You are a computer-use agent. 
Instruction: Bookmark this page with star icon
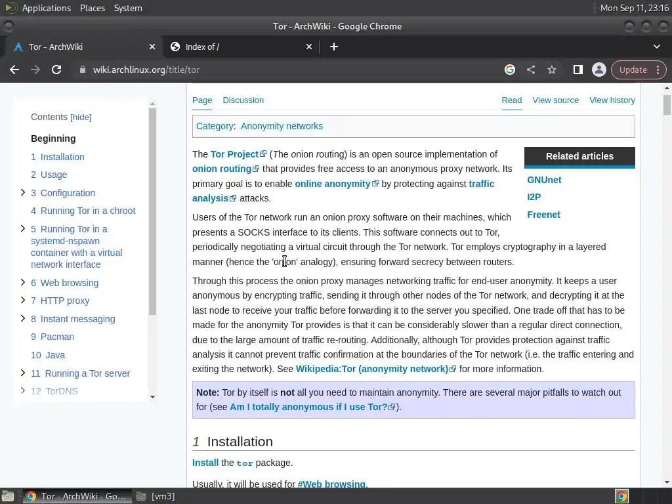(x=551, y=70)
